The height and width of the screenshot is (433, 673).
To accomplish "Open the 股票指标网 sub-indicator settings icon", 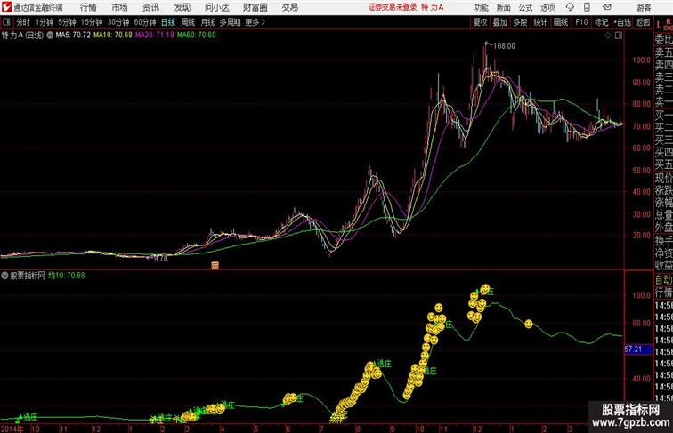I will tap(4, 276).
